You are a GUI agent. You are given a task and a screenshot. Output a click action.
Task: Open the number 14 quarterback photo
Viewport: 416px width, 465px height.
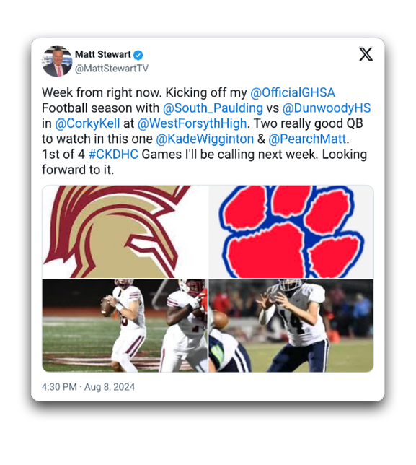click(291, 326)
